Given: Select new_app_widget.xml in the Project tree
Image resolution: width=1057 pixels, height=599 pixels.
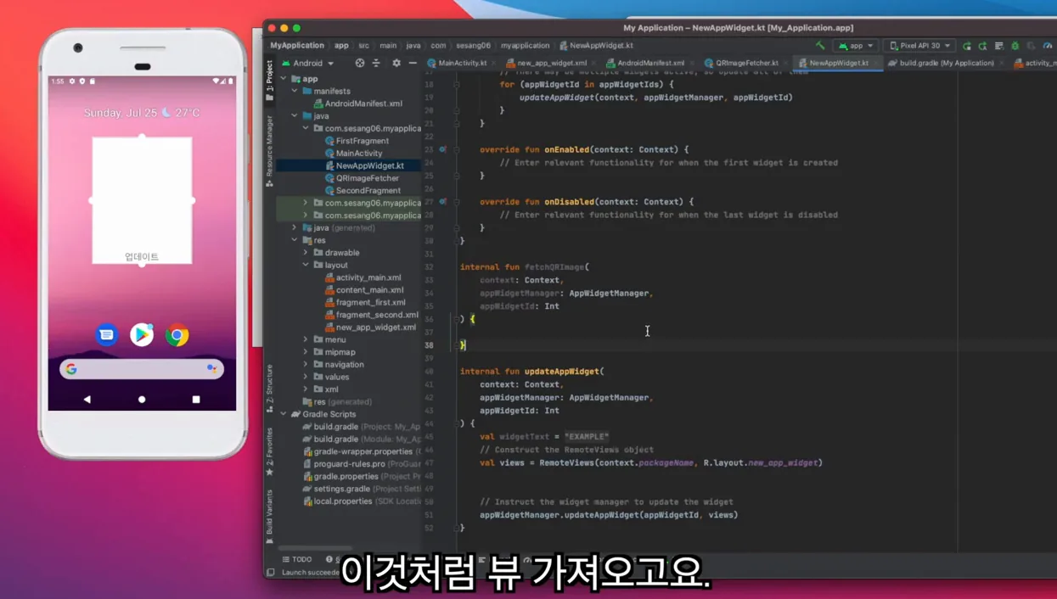Looking at the screenshot, I should (x=370, y=327).
